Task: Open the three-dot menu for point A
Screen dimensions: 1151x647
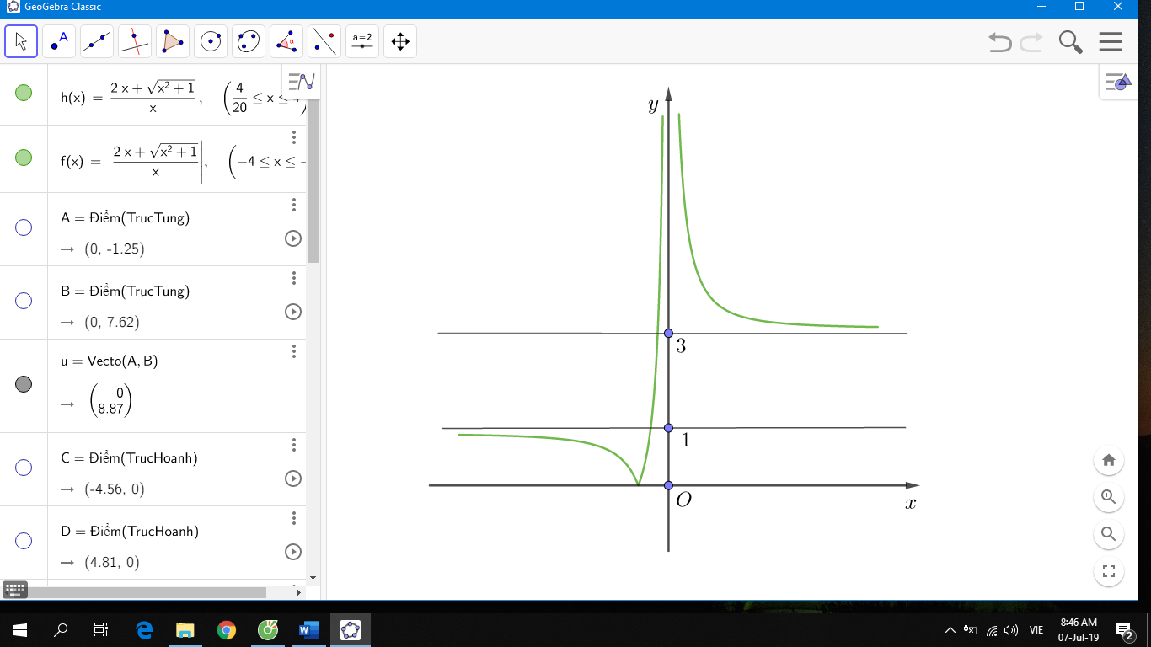Action: coord(294,205)
